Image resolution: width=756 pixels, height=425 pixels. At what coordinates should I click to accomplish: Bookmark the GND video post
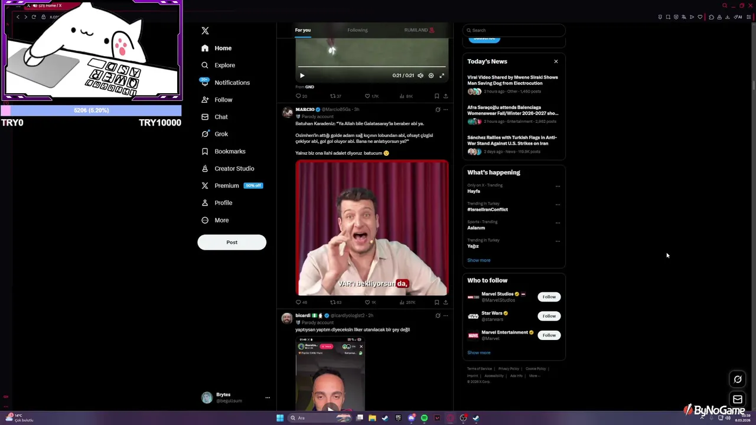tap(436, 96)
